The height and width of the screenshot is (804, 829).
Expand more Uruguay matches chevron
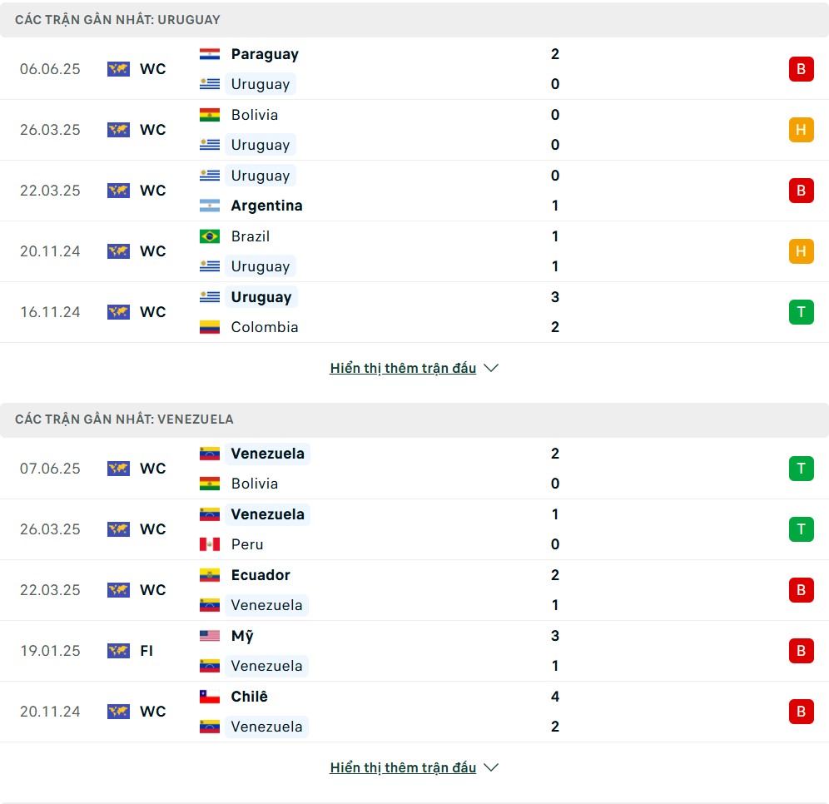(491, 368)
